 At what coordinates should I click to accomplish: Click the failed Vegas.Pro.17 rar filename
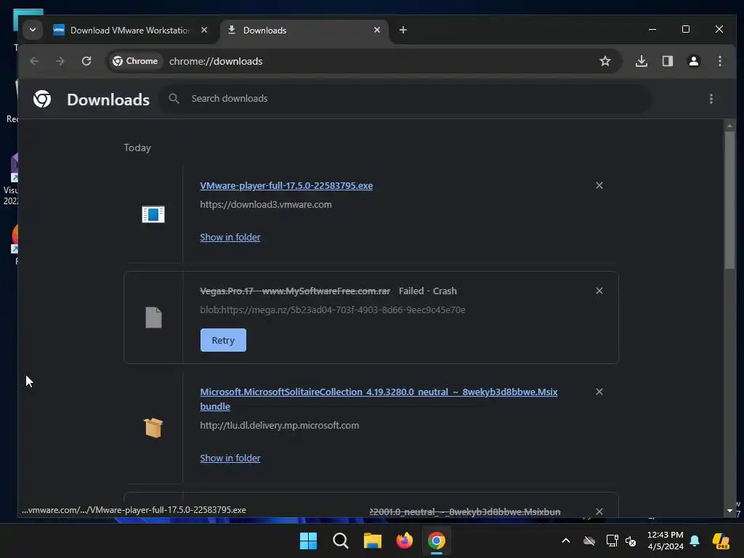click(x=295, y=291)
